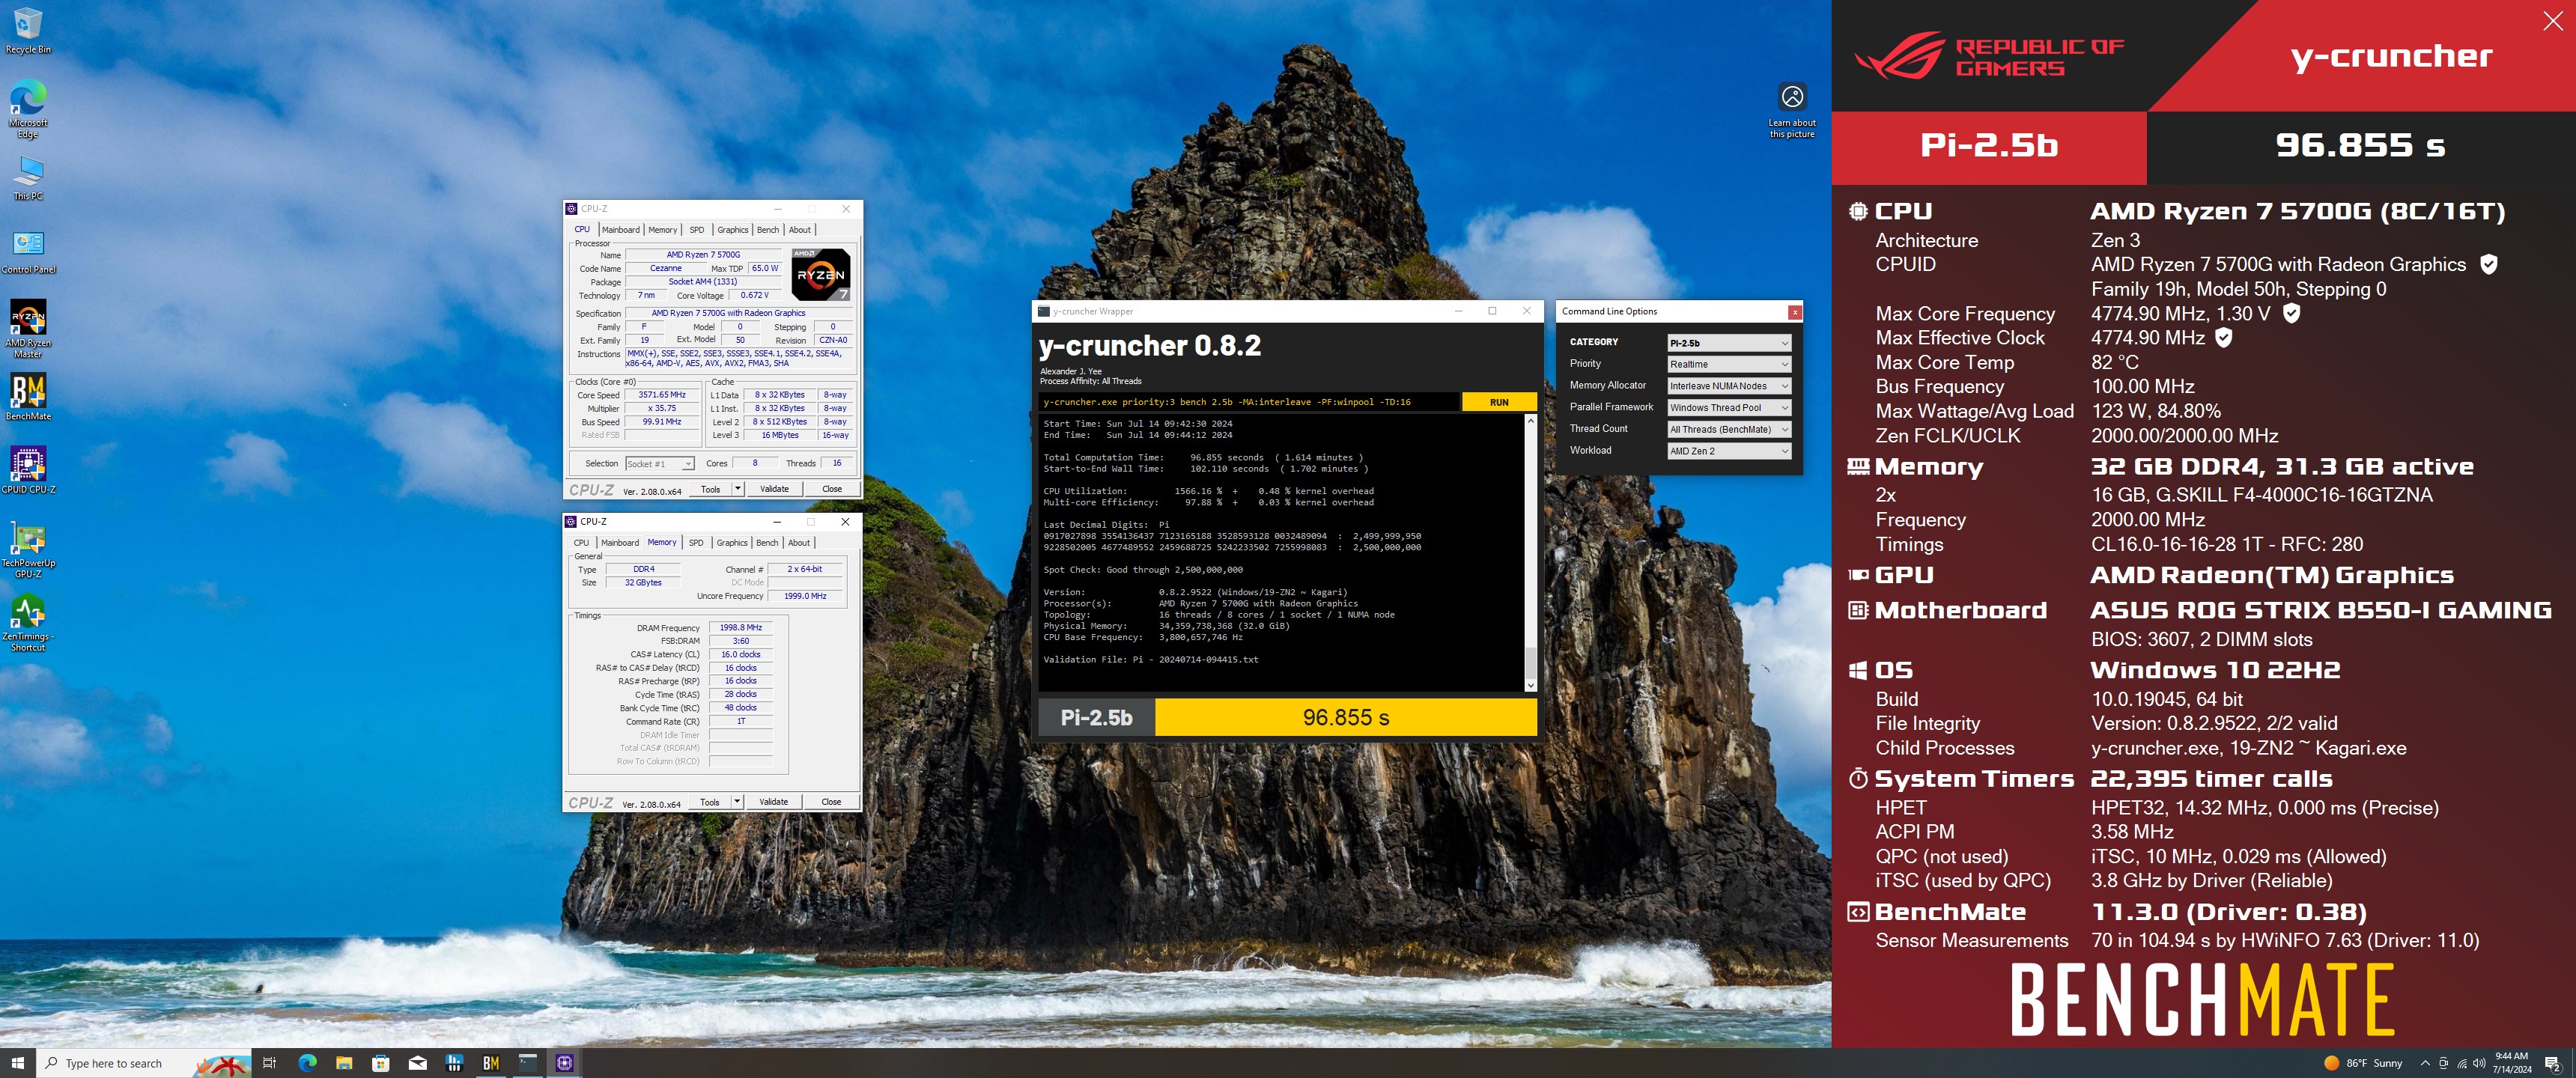Screen dimensions: 2576x1078
Task: Open Tools dropdown arrow in the Memory-tab CPU-Z window
Action: (x=737, y=802)
